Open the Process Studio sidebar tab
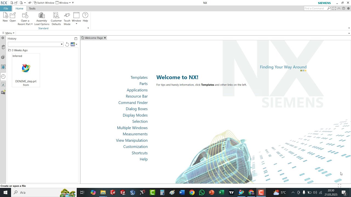This screenshot has height=197, width=351. 3,85
